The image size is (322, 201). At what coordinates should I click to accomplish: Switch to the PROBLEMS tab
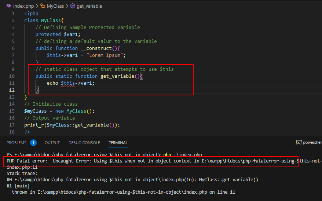(17, 143)
